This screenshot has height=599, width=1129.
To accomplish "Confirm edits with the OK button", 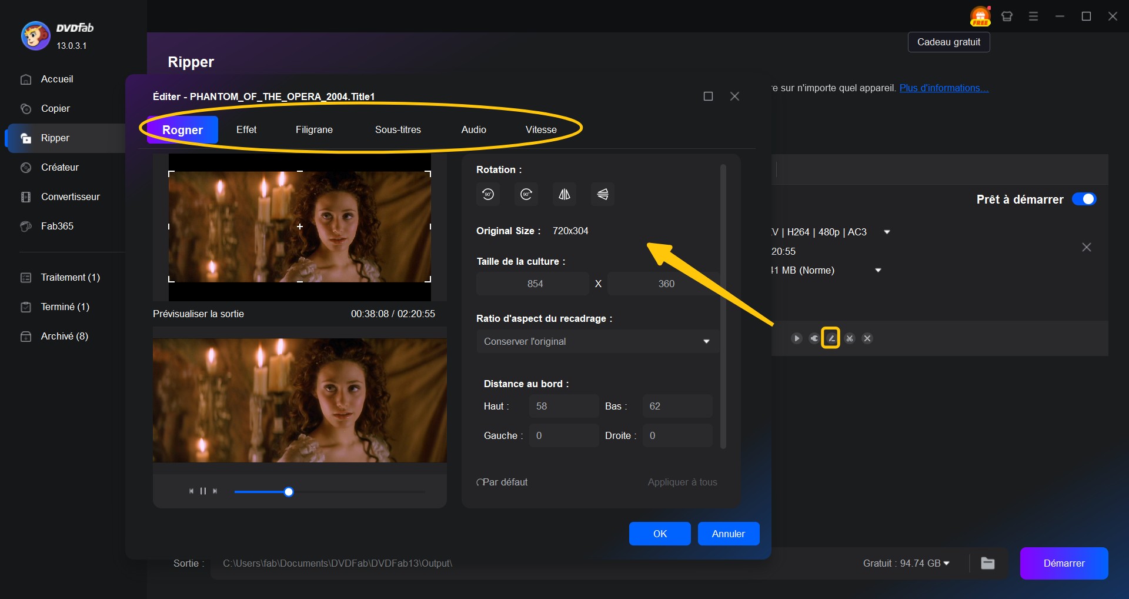I will [660, 534].
